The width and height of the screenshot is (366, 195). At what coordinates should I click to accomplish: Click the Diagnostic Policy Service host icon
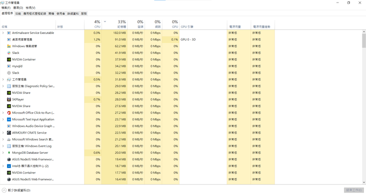(9, 86)
